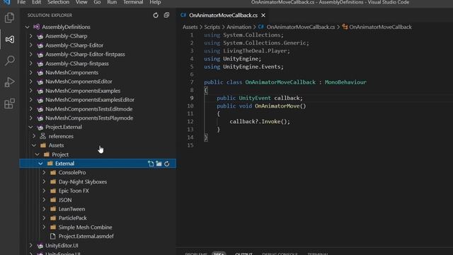The width and height of the screenshot is (453, 255).
Task: Open the Terminal menu
Action: 133,2
